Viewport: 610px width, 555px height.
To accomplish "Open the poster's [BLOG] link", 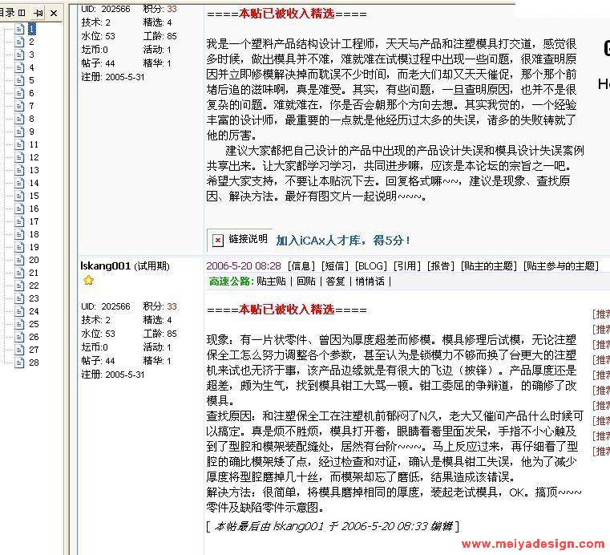I will (x=371, y=265).
